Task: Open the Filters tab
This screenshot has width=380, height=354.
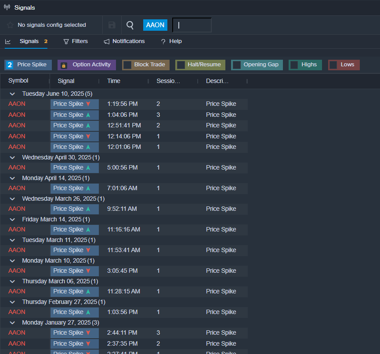Action: pyautogui.click(x=76, y=41)
